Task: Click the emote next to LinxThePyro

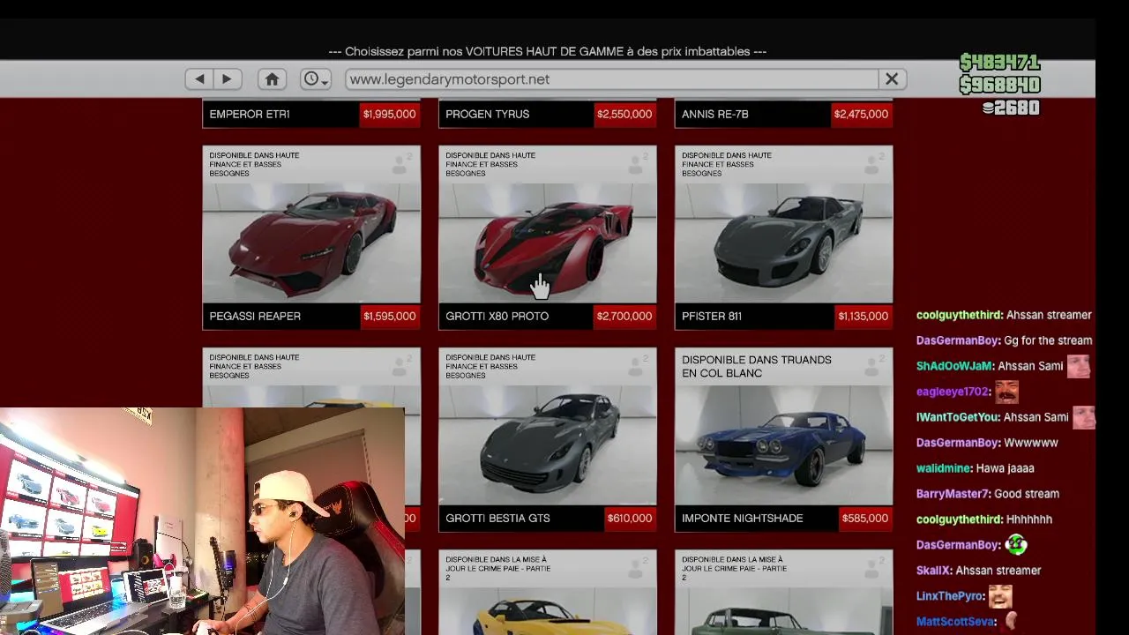Action: pyautogui.click(x=998, y=596)
